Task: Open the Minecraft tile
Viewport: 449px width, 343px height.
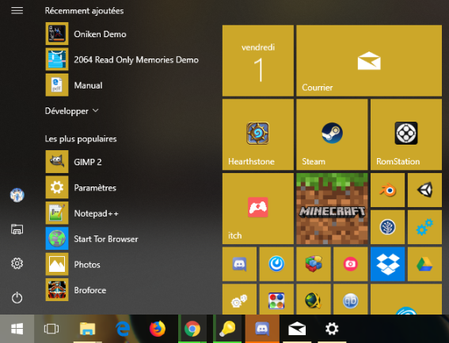Action: click(332, 209)
